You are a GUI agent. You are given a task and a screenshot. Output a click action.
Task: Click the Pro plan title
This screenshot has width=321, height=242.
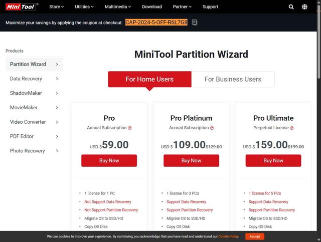109,118
